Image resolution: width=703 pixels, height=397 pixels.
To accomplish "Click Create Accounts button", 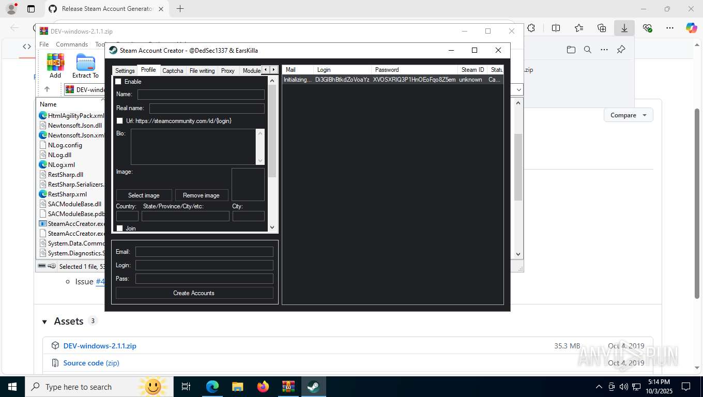I will [194, 293].
